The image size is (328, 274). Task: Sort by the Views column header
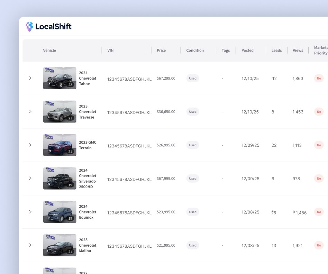point(298,51)
